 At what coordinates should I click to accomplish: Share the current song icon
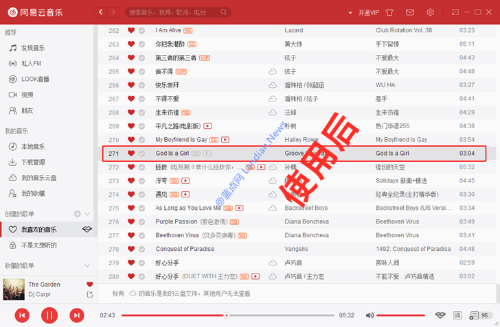90,295
